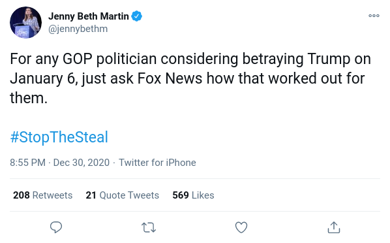View the Likes label list
This screenshot has width=390, height=243.
pyautogui.click(x=203, y=195)
